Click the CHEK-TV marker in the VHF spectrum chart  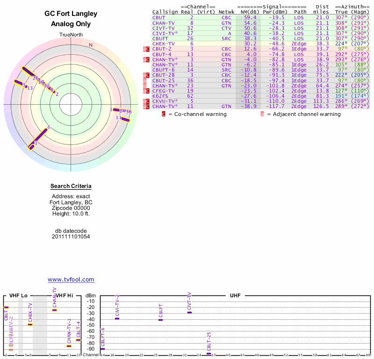[30, 324]
